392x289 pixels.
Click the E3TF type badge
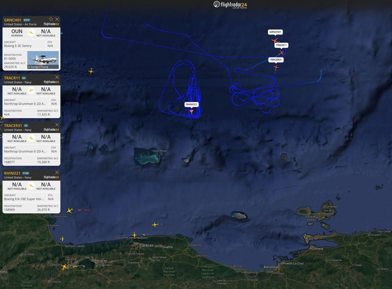click(27, 20)
